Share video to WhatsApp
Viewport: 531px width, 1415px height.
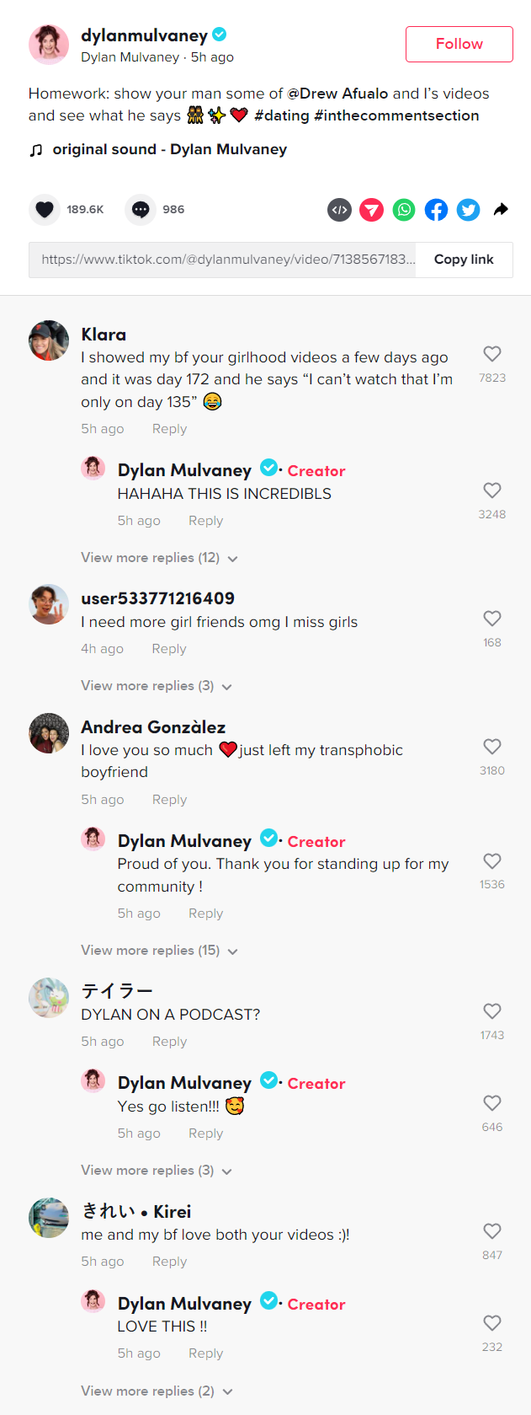coord(404,210)
